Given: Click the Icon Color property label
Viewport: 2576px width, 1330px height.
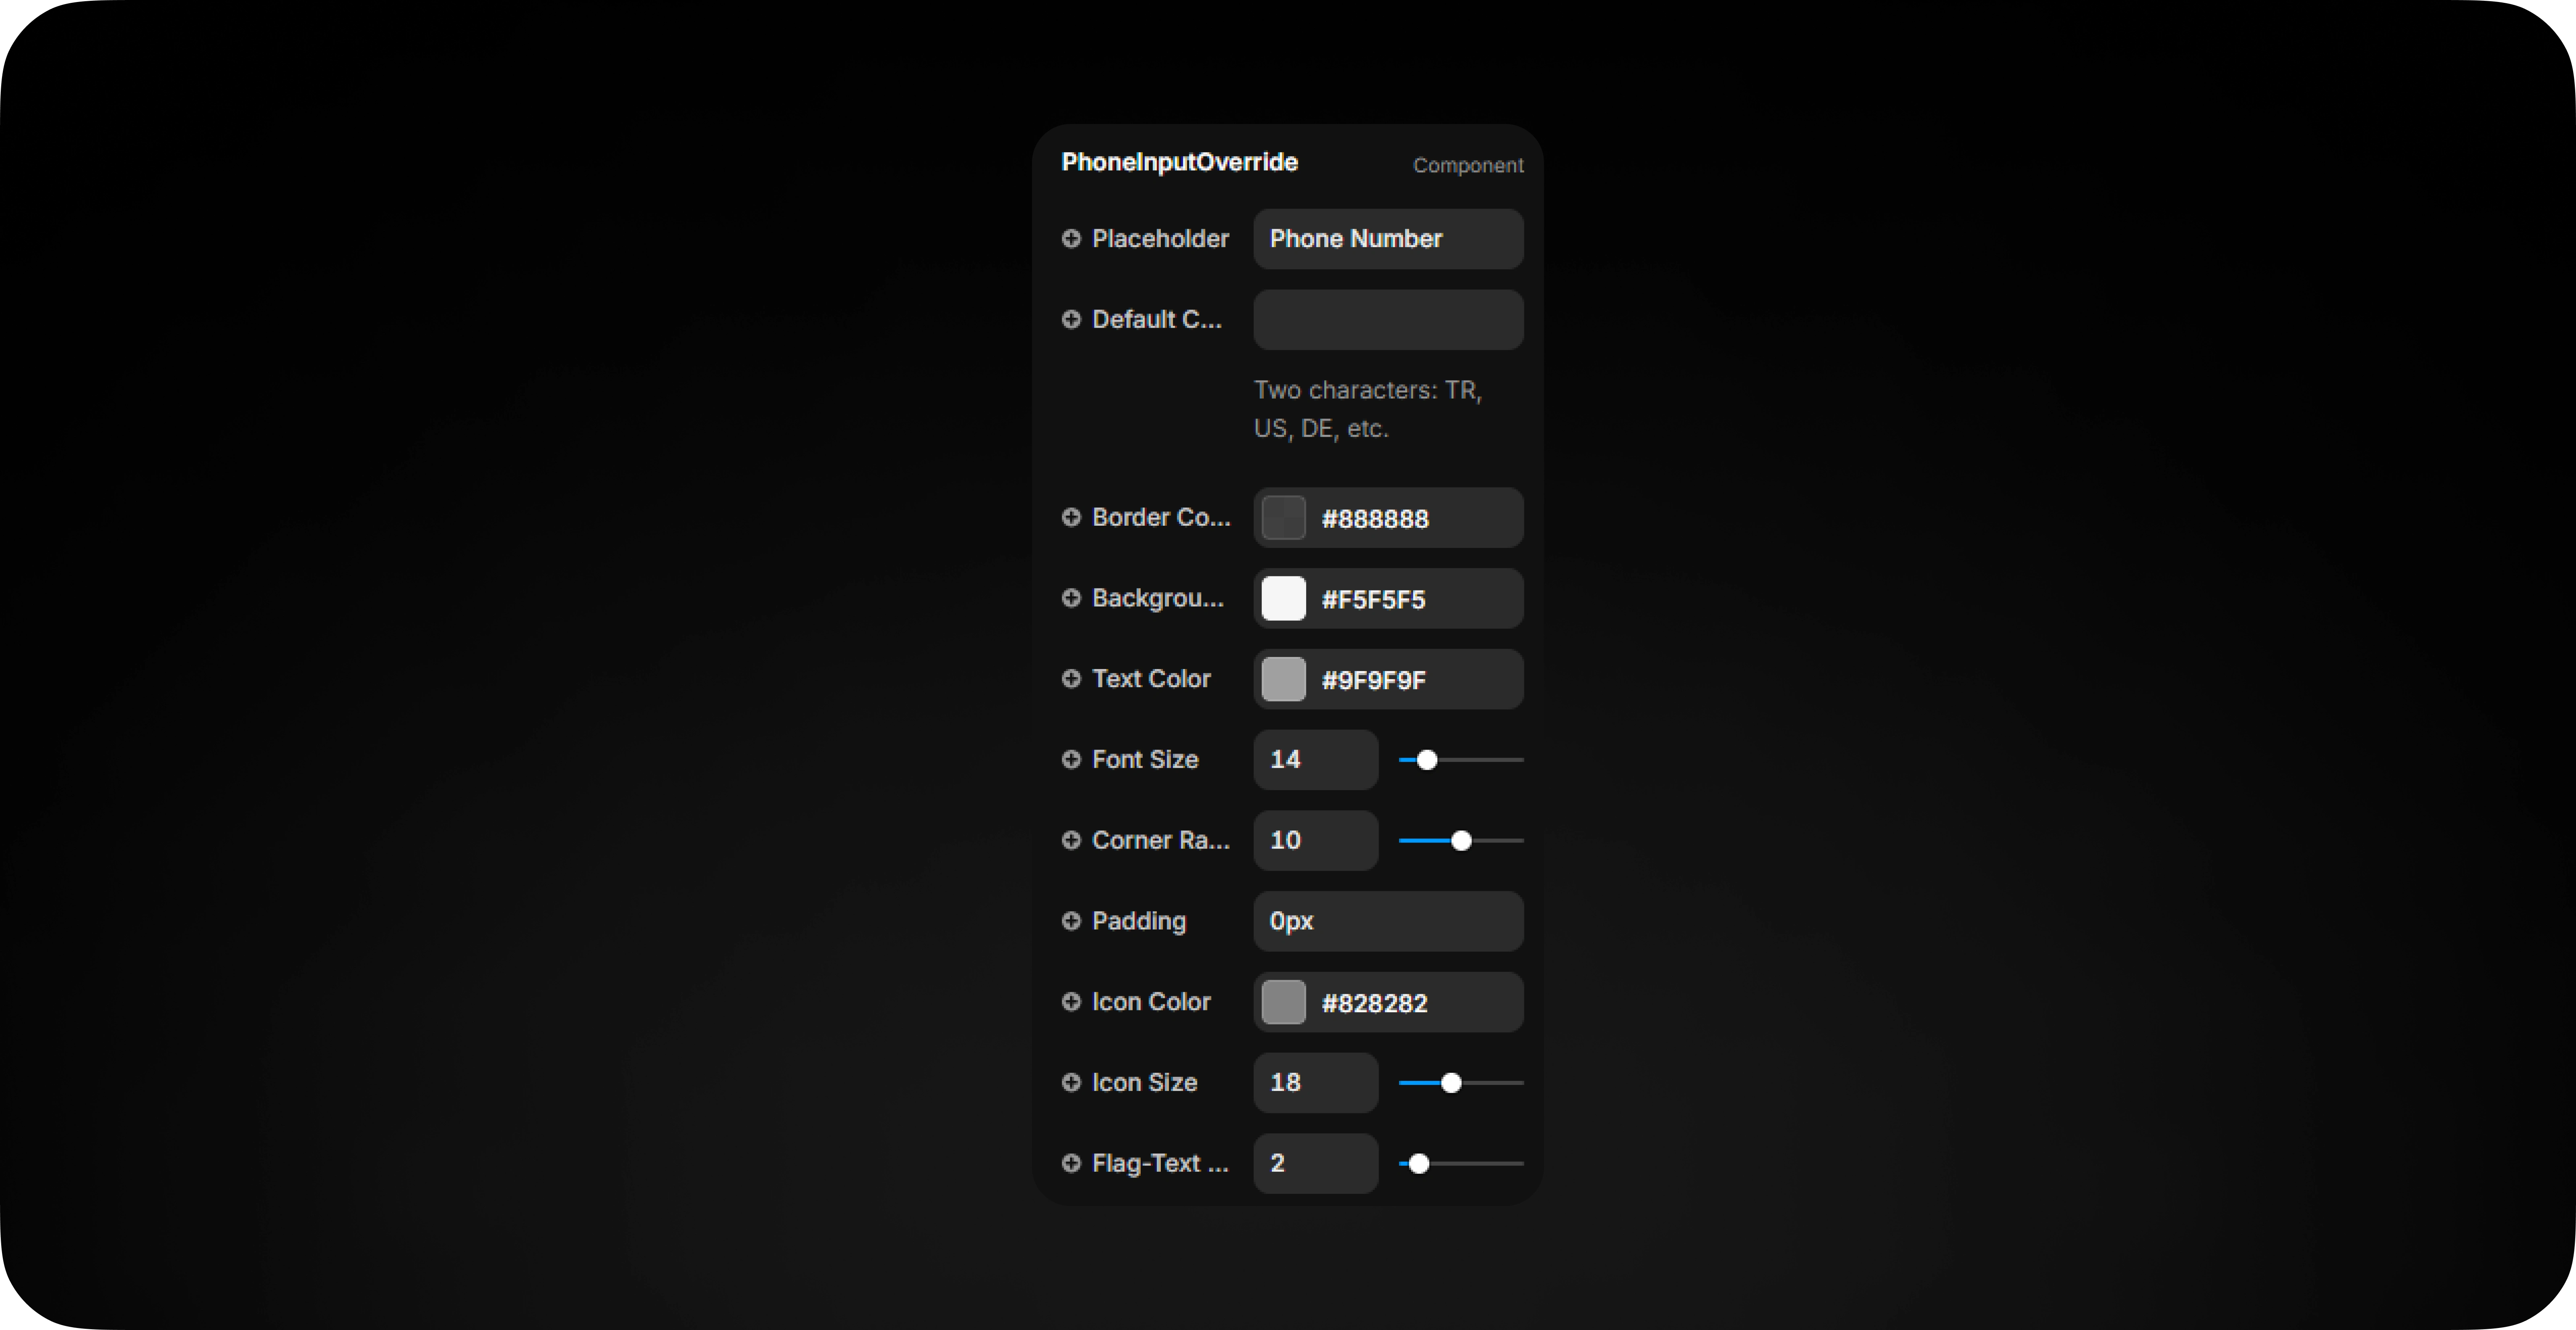Looking at the screenshot, I should click(1151, 1002).
